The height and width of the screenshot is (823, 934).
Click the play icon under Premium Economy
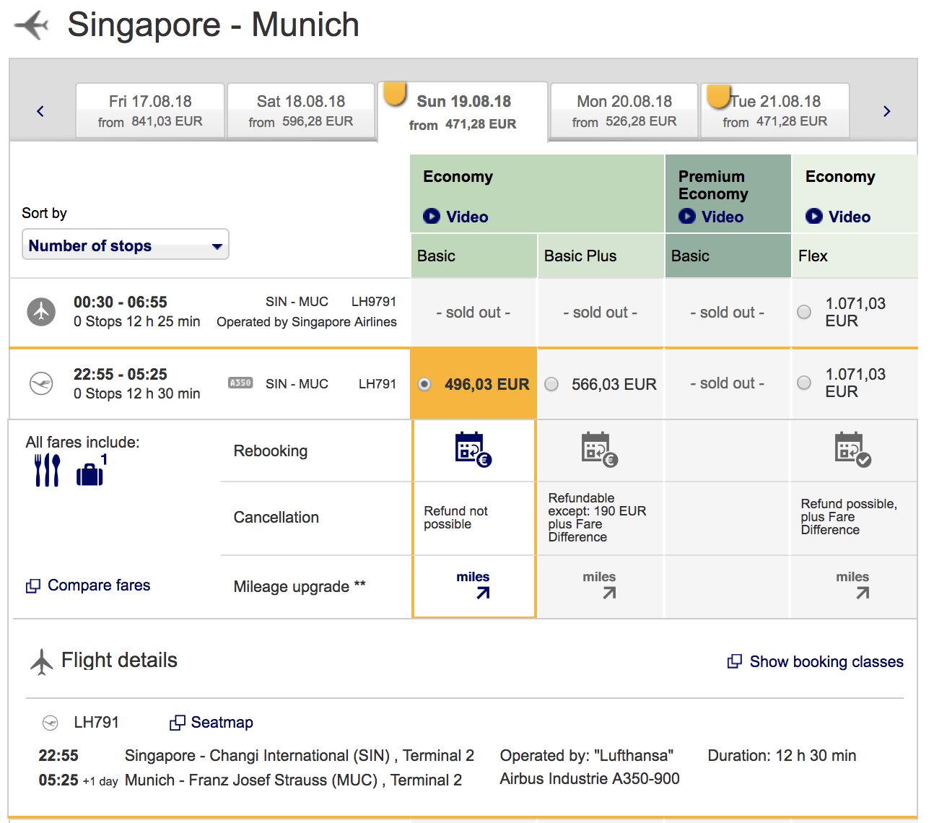[687, 216]
